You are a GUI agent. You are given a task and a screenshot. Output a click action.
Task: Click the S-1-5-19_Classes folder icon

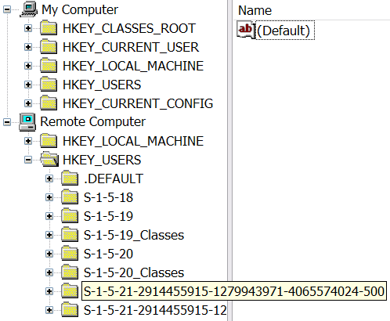pos(70,235)
